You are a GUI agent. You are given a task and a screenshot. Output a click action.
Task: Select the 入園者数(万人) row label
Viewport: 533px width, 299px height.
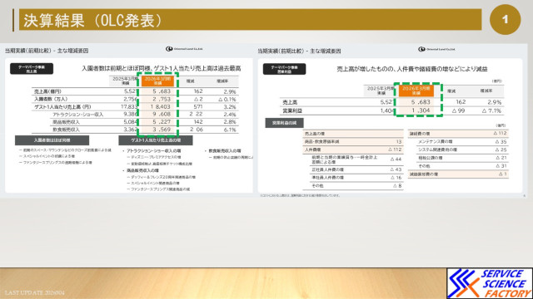point(51,99)
